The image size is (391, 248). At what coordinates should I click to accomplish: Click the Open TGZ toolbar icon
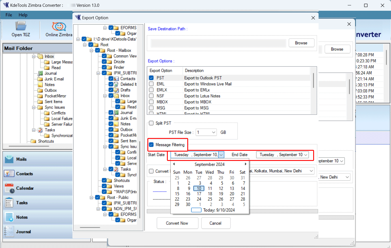point(21,26)
